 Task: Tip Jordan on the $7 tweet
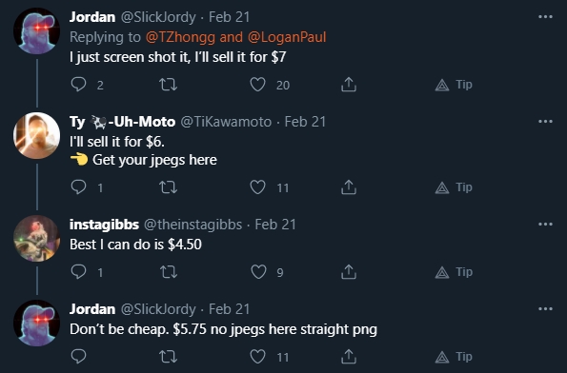click(x=454, y=85)
